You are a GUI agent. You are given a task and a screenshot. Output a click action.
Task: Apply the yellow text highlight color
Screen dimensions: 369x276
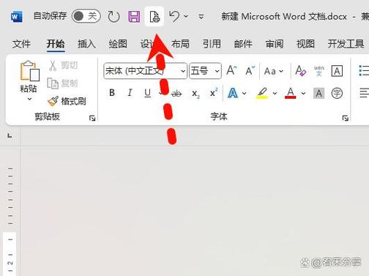262,93
